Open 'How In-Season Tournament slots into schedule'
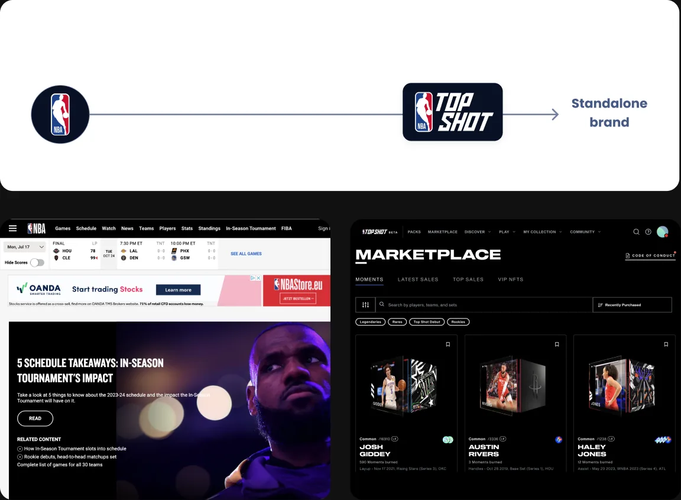This screenshot has height=500, width=681. (x=75, y=449)
